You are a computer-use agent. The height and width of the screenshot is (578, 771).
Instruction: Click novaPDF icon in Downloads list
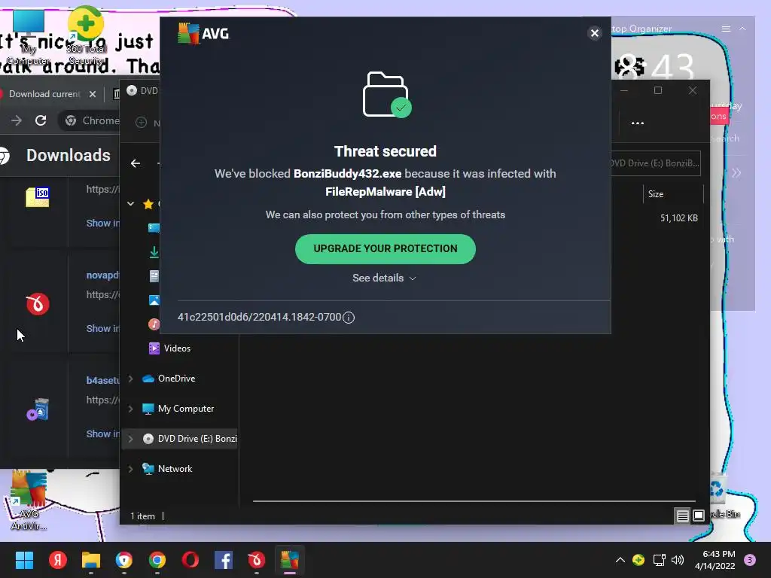tap(38, 304)
